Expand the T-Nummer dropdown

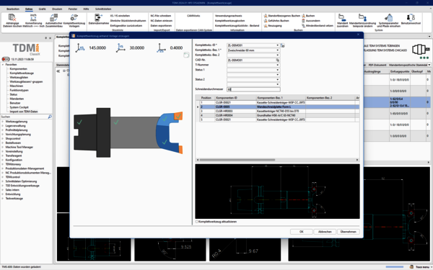(x=278, y=65)
